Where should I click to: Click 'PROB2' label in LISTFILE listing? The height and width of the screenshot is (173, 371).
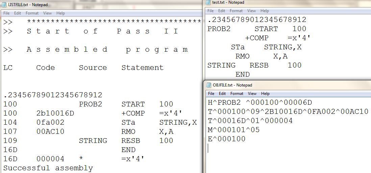90,104
